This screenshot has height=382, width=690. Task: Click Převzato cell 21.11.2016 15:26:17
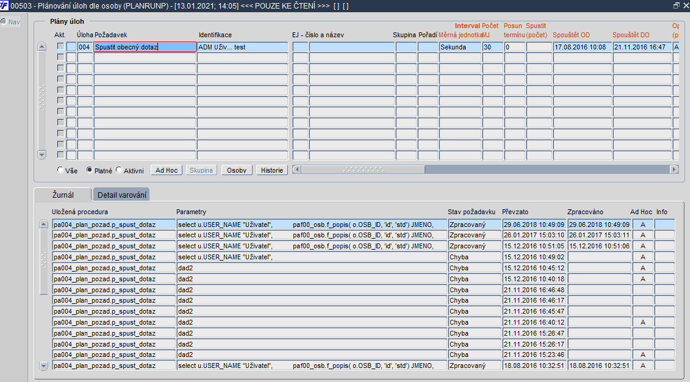pyautogui.click(x=534, y=344)
